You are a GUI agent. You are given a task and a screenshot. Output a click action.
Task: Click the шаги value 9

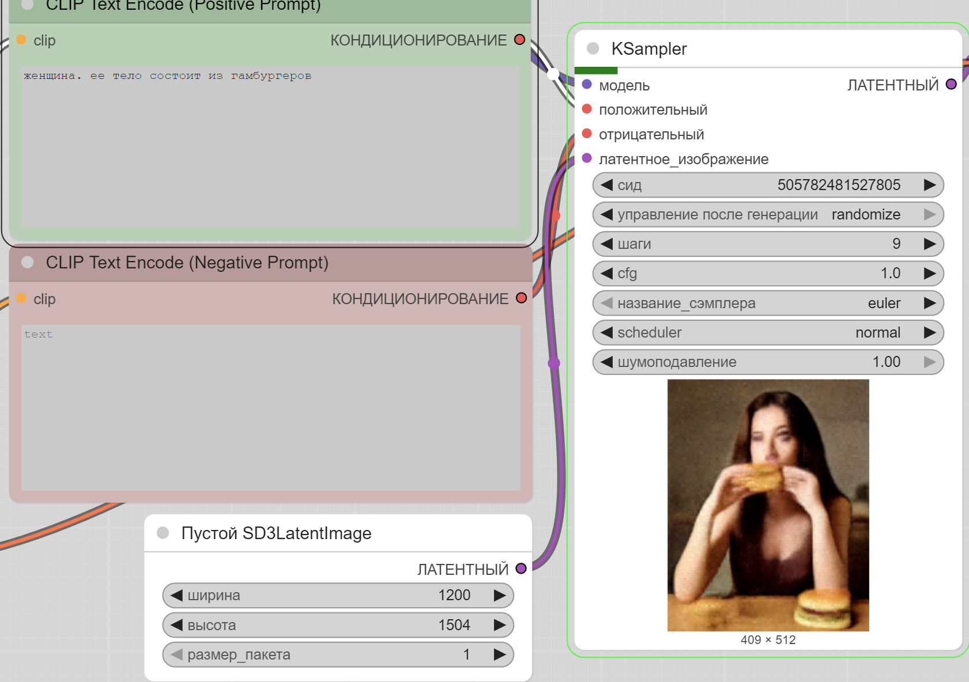point(896,244)
